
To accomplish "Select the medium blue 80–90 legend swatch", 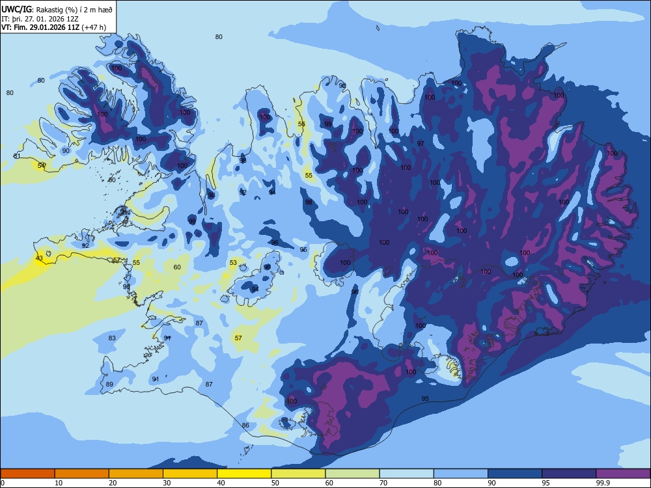I will click(x=460, y=474).
